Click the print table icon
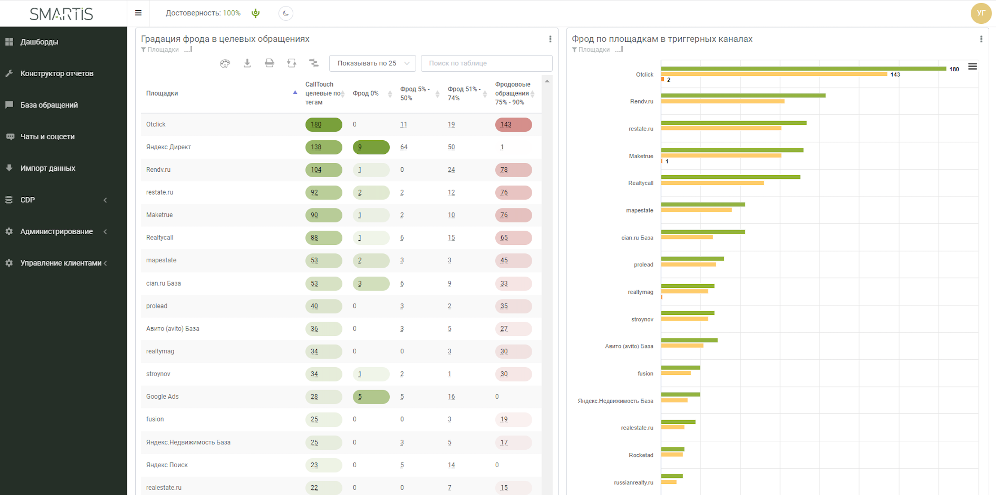The image size is (996, 495). (269, 63)
